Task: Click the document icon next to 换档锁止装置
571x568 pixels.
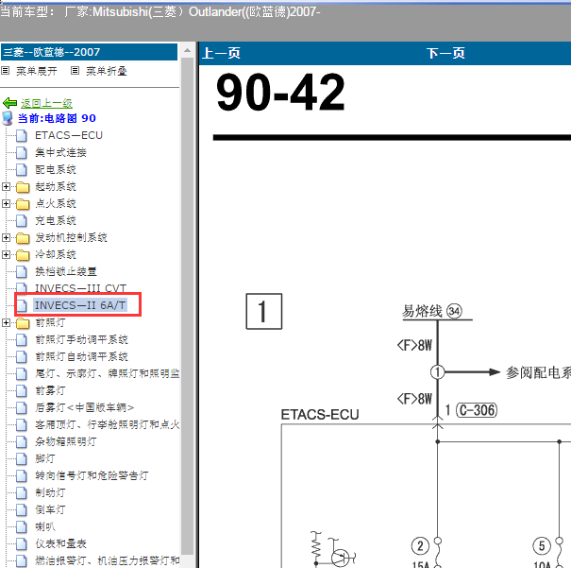Action: coord(22,271)
